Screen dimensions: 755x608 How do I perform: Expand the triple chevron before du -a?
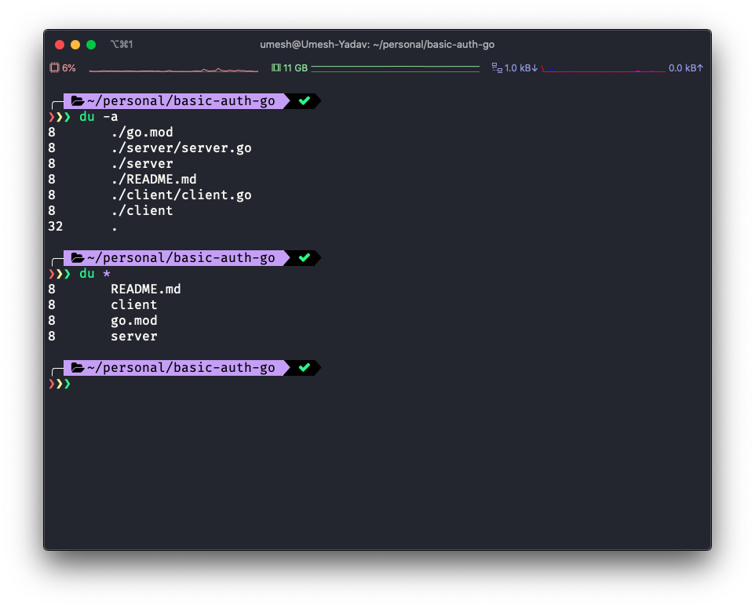[x=59, y=116]
